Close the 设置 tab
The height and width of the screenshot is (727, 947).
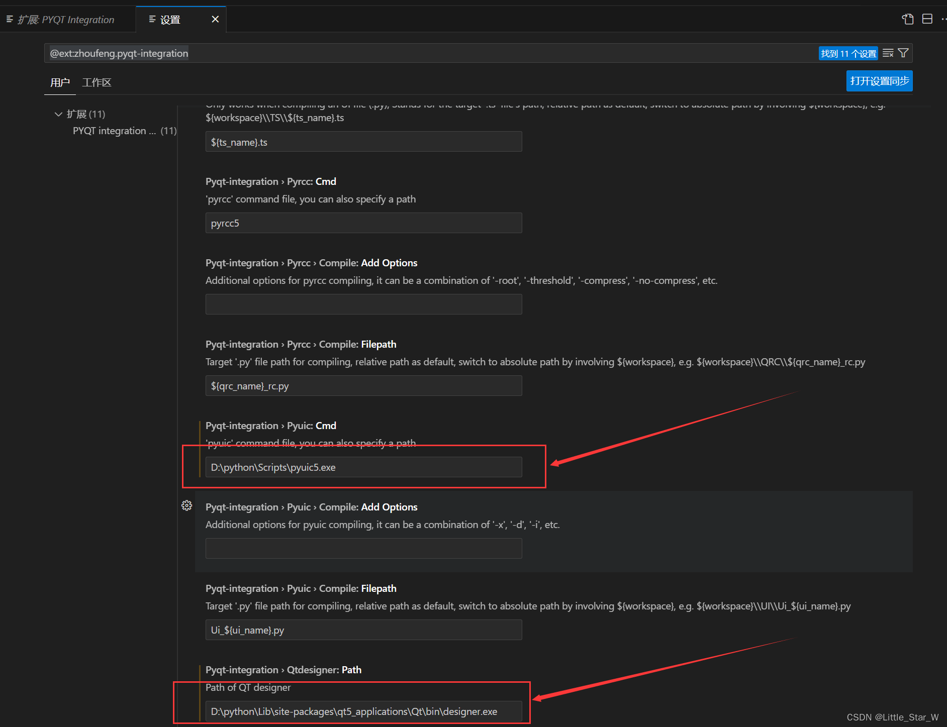pyautogui.click(x=215, y=19)
